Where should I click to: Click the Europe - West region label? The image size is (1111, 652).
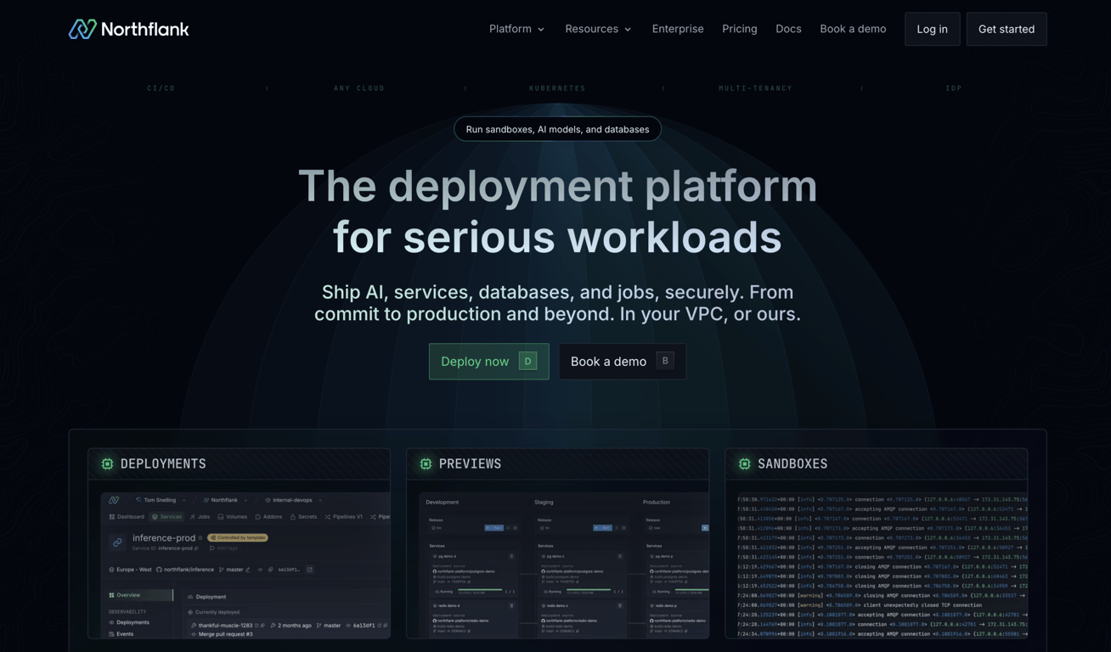[131, 570]
